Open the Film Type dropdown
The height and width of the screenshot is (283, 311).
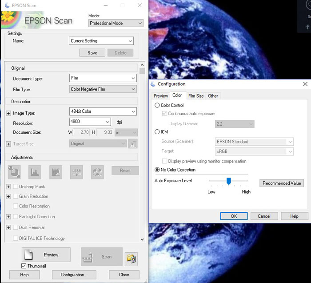(x=103, y=89)
